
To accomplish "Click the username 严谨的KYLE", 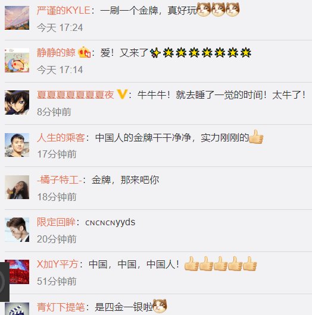I will click(63, 11).
